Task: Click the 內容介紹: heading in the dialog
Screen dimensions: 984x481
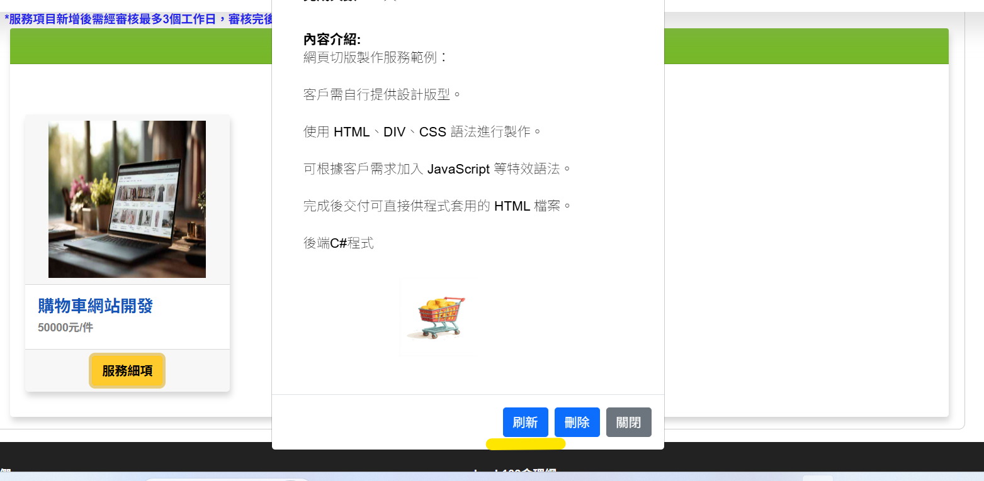Action: click(x=332, y=40)
